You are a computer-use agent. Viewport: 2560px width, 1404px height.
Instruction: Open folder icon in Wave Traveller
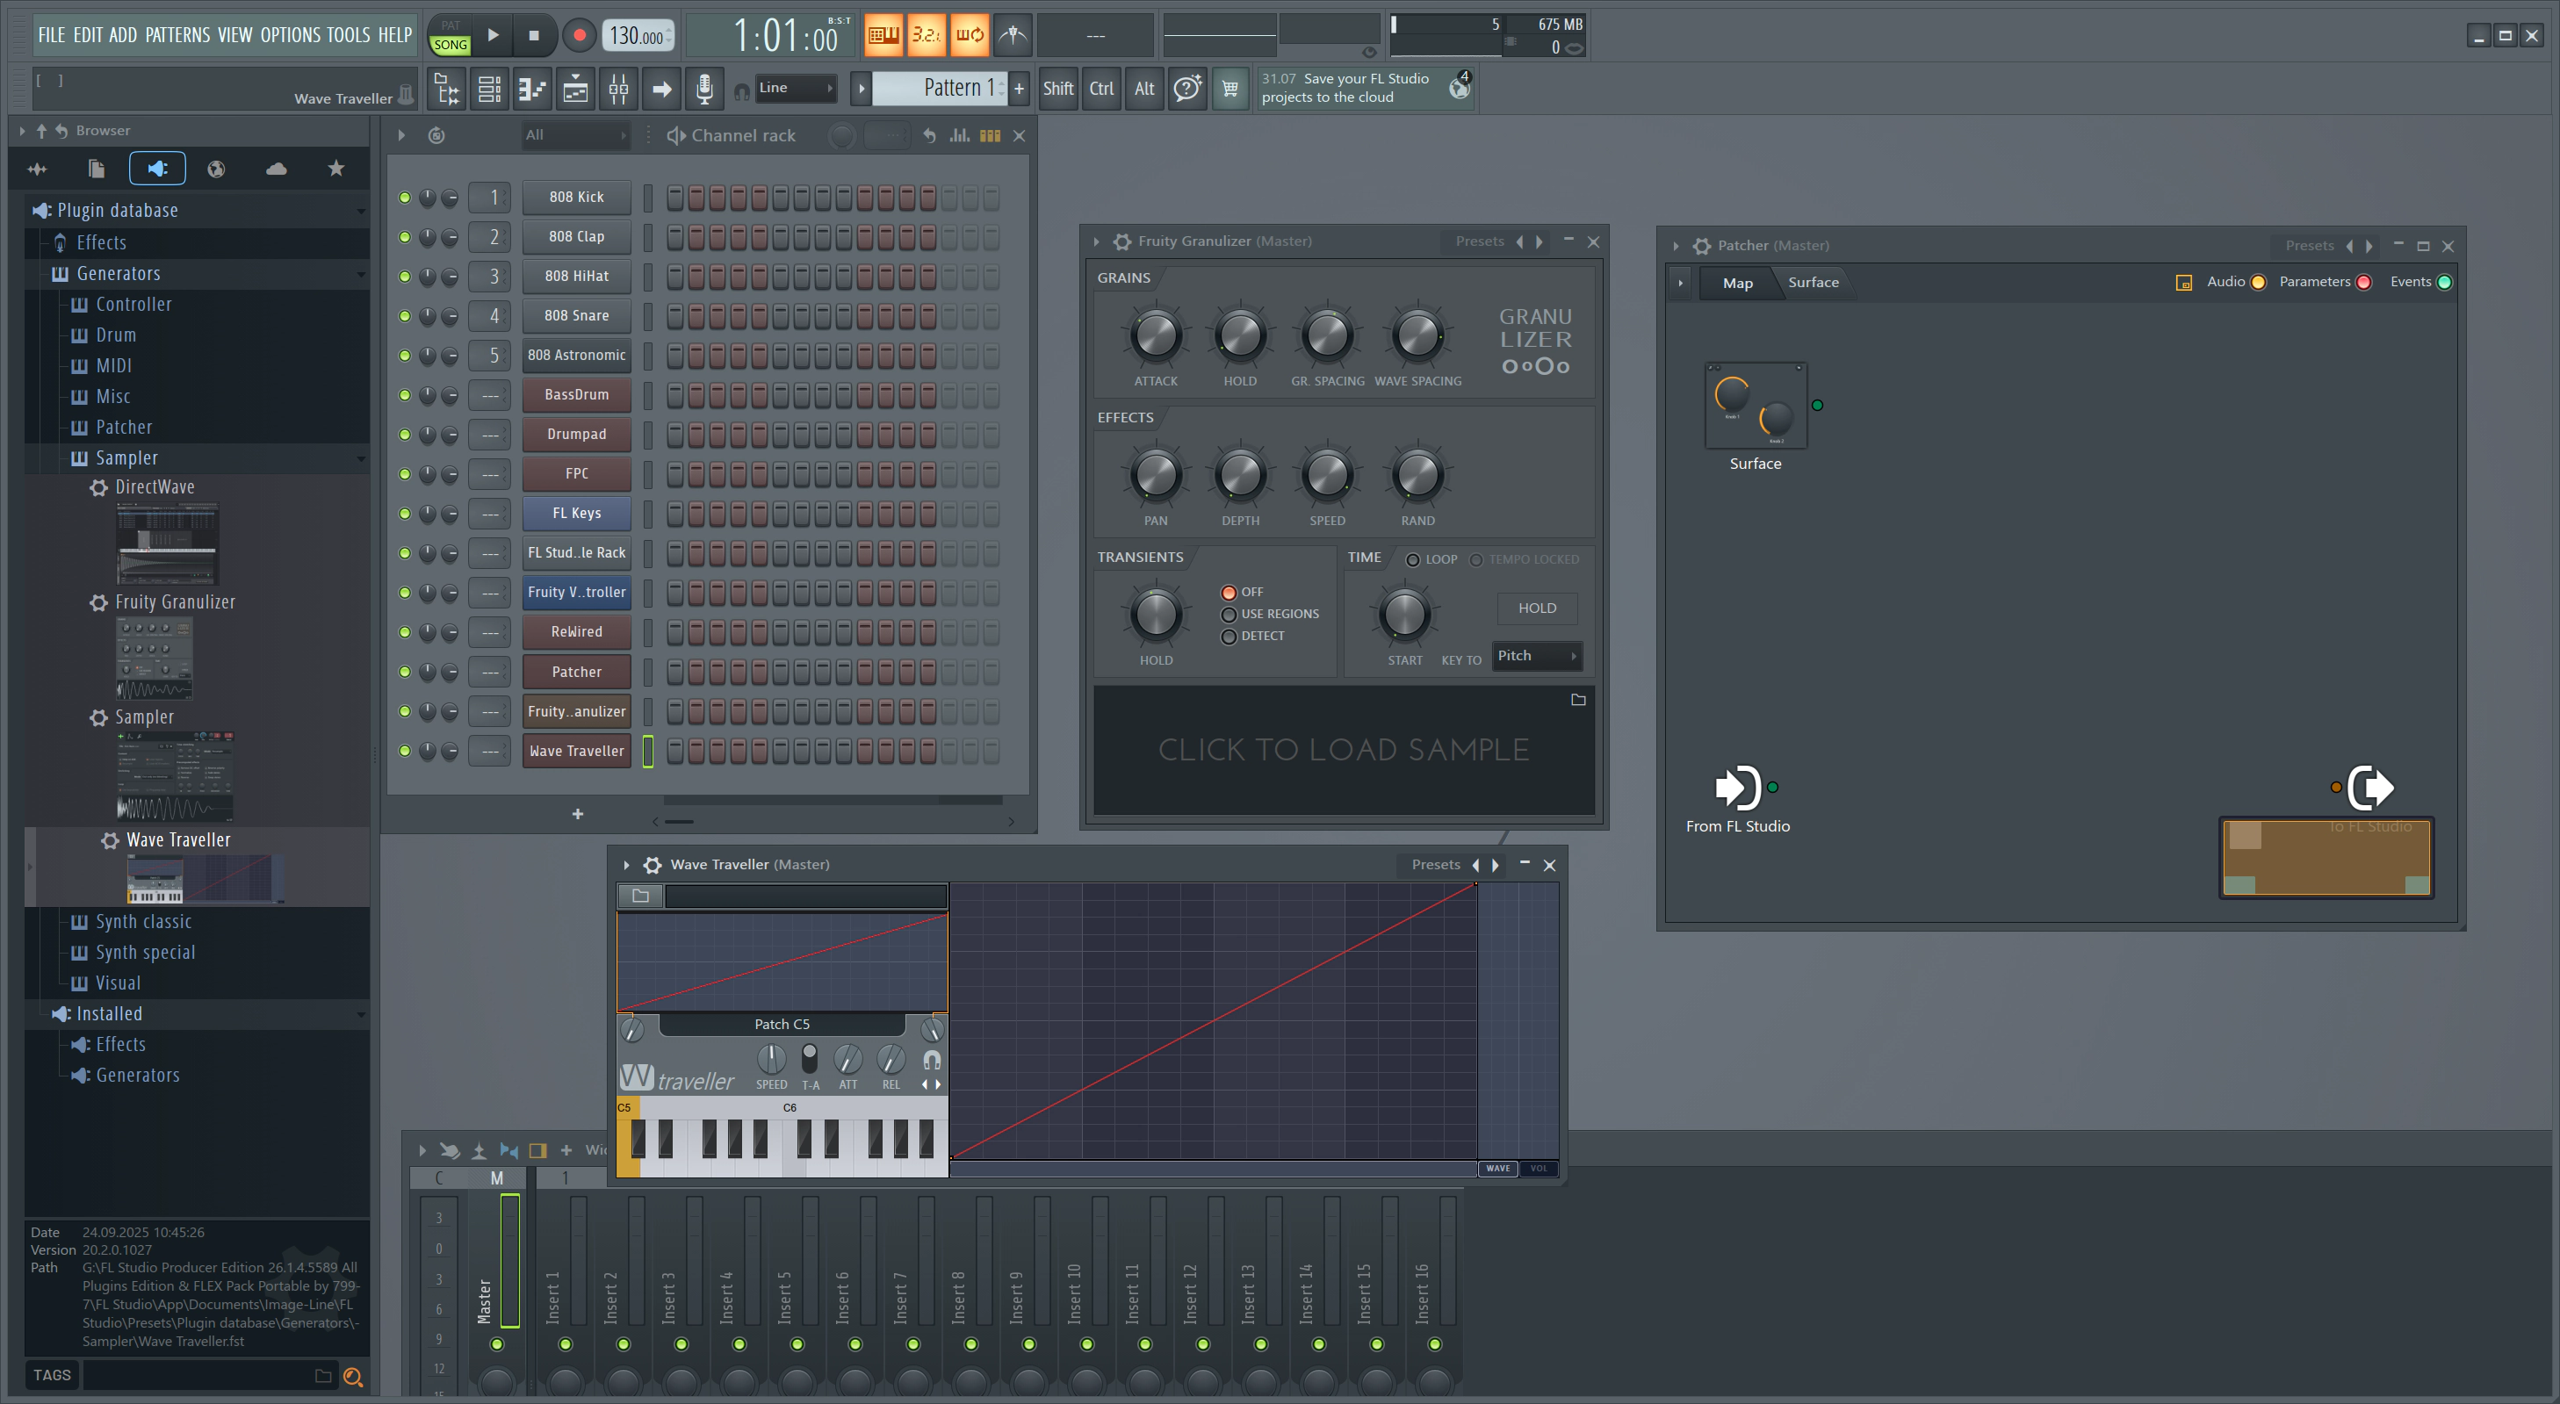[641, 896]
